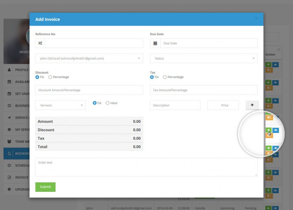293x210 pixels.
Task: Close the Add Invoice dialog with X
Action: [256, 18]
